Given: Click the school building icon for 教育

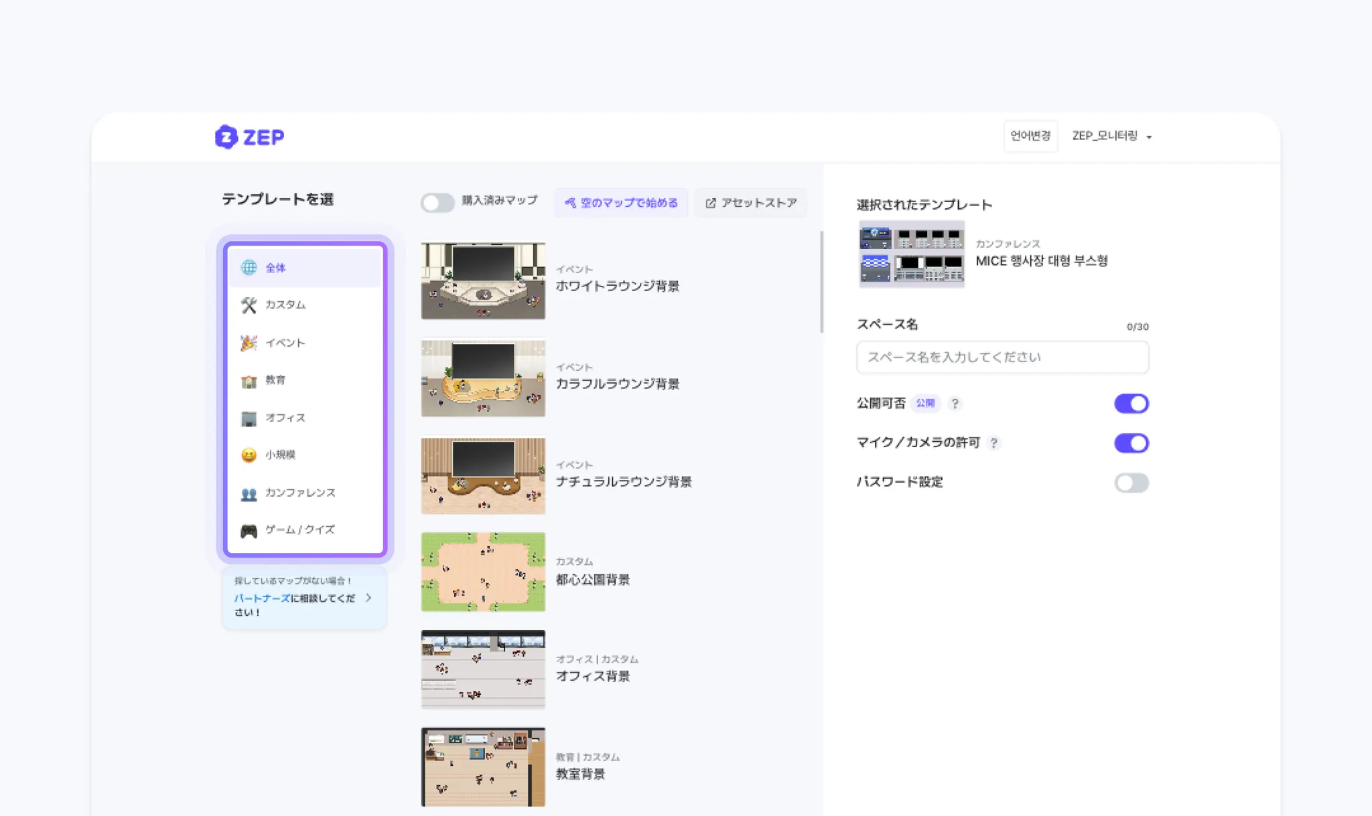Looking at the screenshot, I should tap(249, 381).
